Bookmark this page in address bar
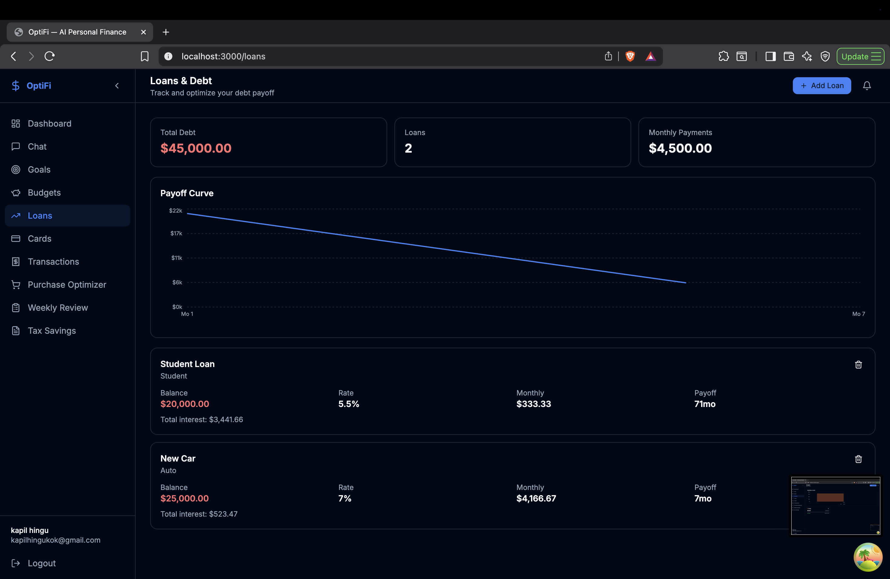This screenshot has height=579, width=890. pos(144,57)
